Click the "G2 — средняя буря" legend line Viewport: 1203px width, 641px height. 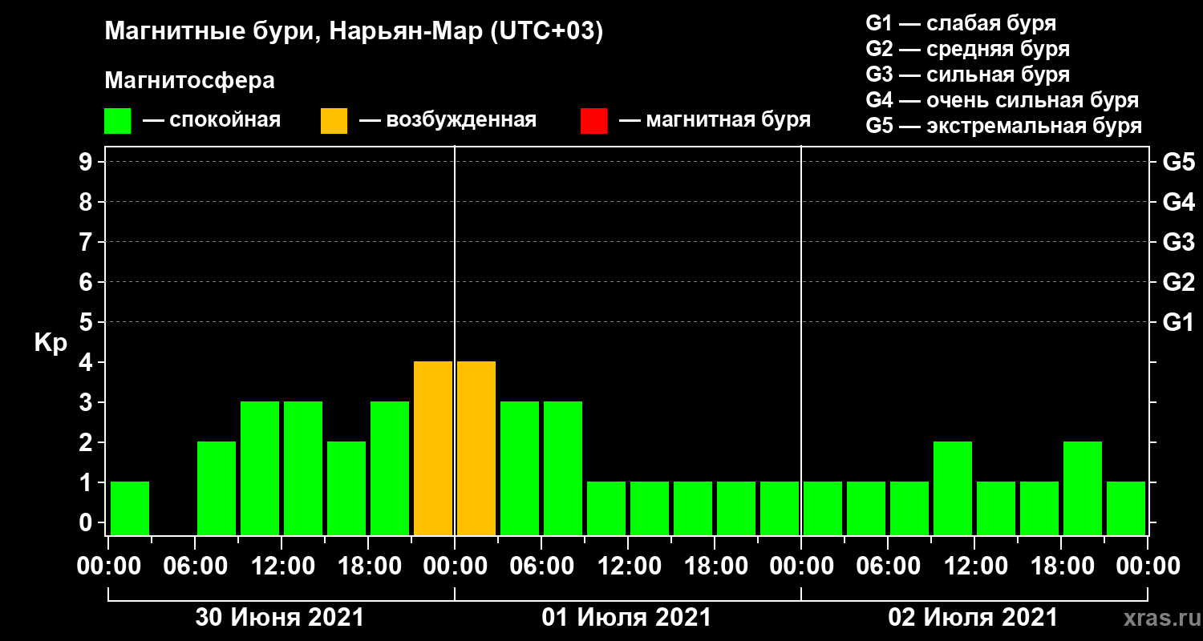tap(967, 49)
